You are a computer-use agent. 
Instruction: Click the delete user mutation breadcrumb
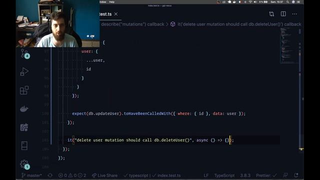pos(239,24)
